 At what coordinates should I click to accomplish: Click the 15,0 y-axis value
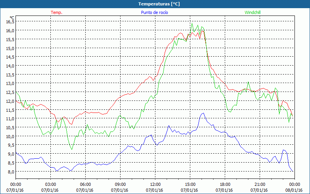click(x=10, y=48)
